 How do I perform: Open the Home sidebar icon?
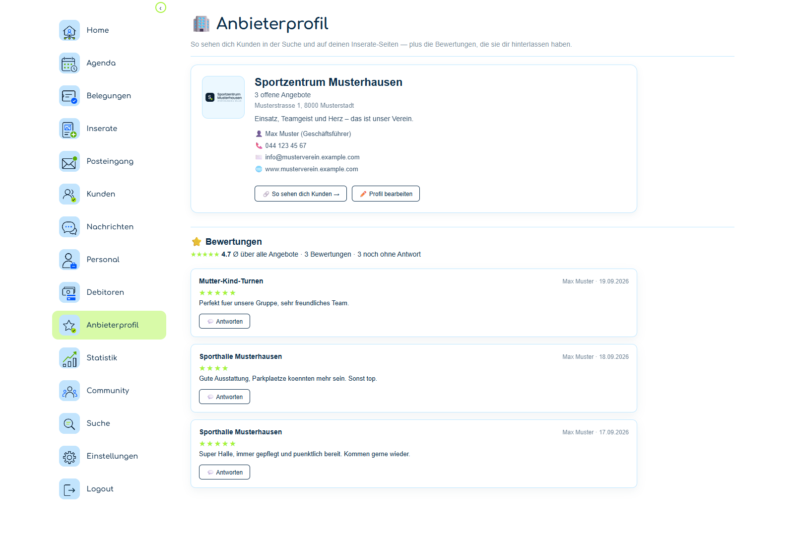coord(69,30)
